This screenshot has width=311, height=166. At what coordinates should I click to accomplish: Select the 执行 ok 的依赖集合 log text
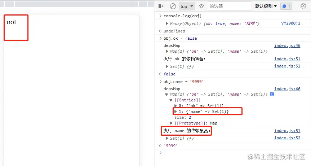185,59
